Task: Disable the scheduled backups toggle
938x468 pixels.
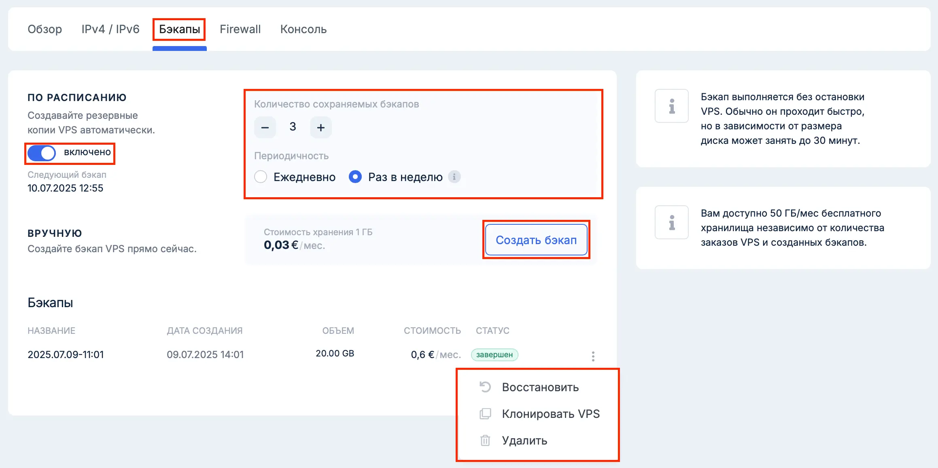Action: click(x=42, y=153)
